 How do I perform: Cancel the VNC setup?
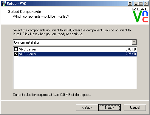point(135,108)
